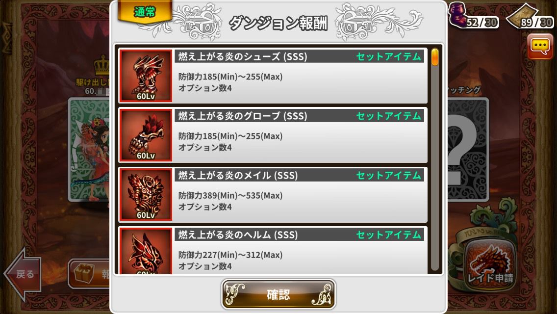Tap the セットアイテム label on メイル row

pos(389,175)
